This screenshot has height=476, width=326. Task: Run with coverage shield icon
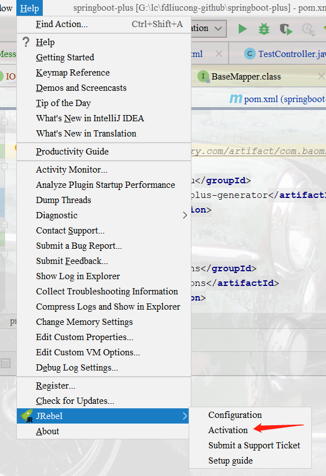(x=285, y=29)
